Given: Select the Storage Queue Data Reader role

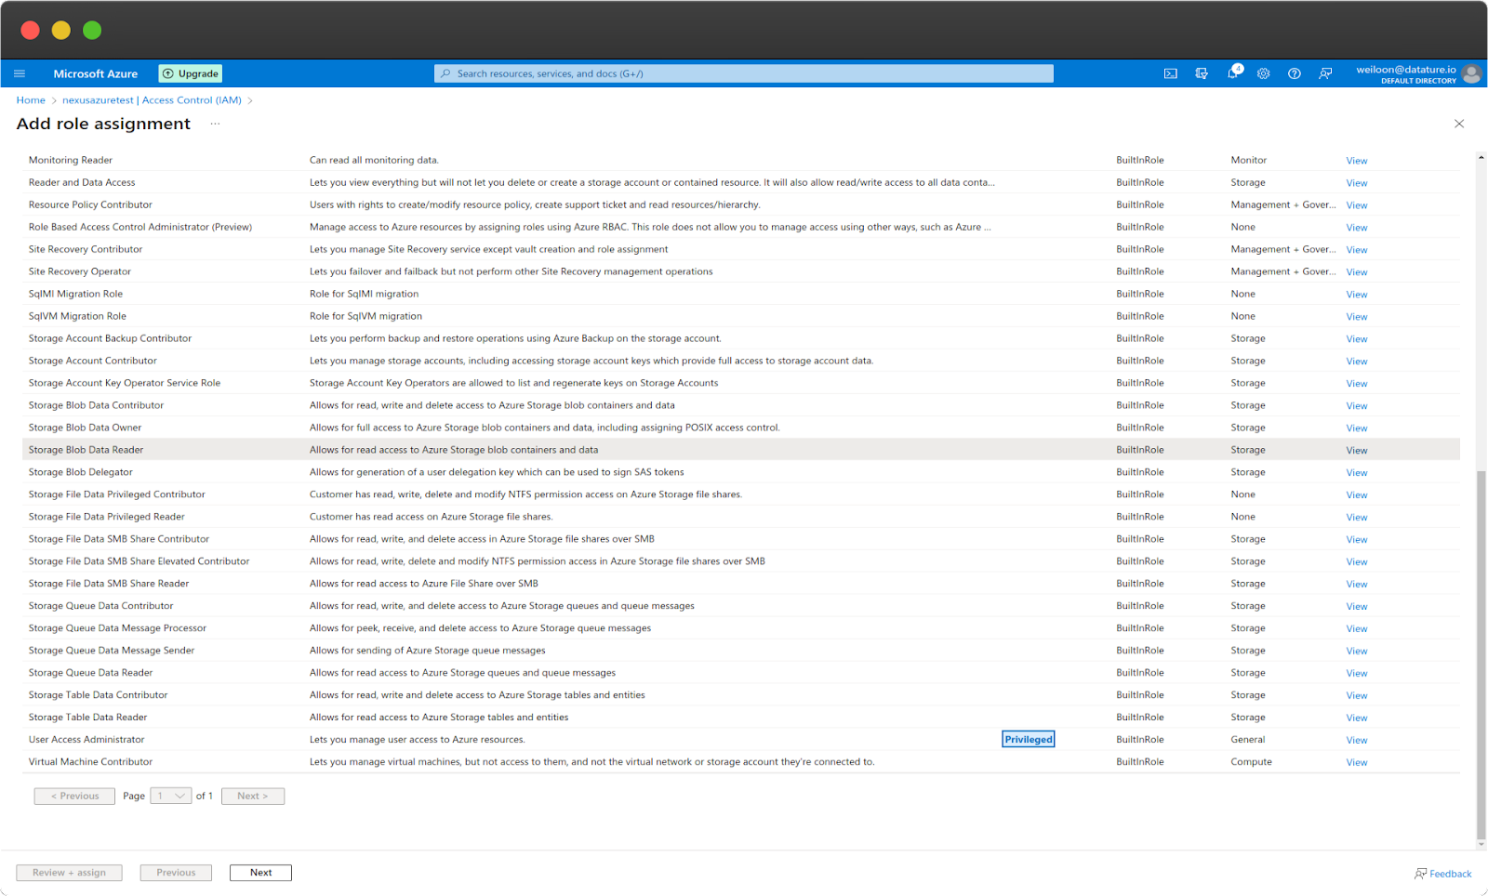Looking at the screenshot, I should 90,673.
